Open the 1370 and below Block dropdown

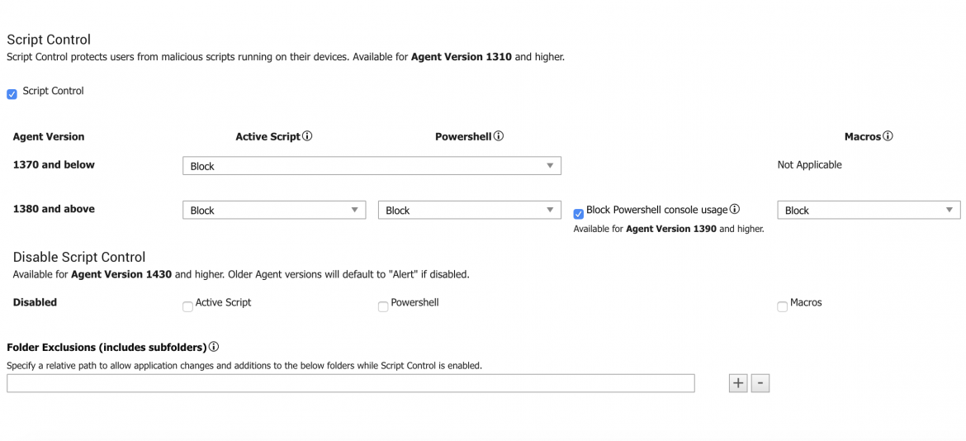pos(372,166)
